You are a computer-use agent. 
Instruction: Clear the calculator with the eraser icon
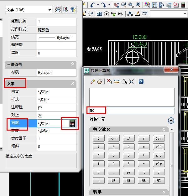pos(93,82)
